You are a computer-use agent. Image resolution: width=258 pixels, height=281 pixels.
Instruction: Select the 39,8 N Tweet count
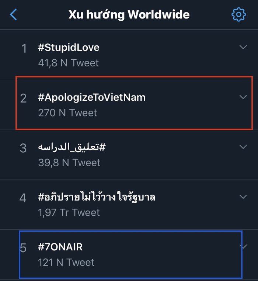tap(69, 163)
